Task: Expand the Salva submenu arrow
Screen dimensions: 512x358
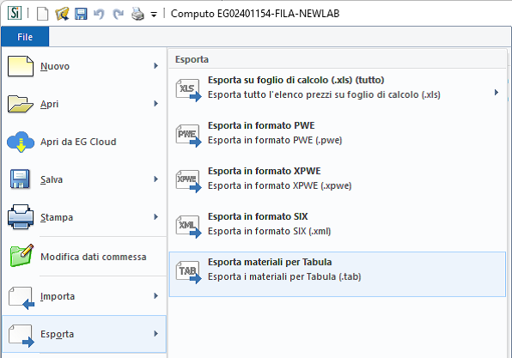Action: point(156,179)
